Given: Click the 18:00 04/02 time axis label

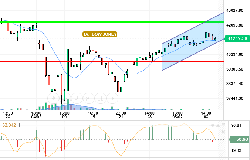Looking at the screenshot, I should [x=36, y=115].
